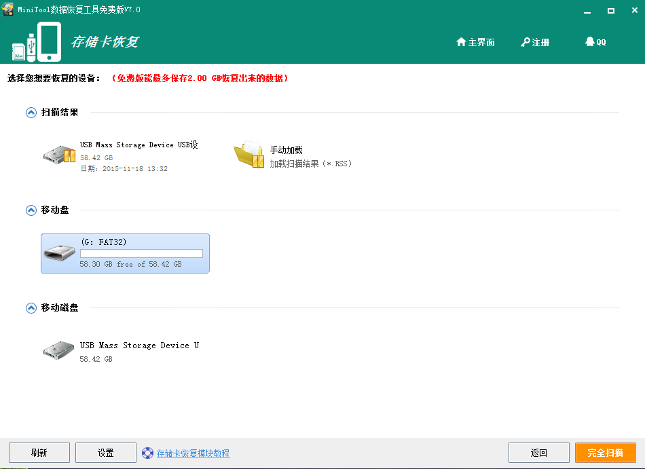
Task: Maximize the MiniTool window
Action: pos(611,11)
